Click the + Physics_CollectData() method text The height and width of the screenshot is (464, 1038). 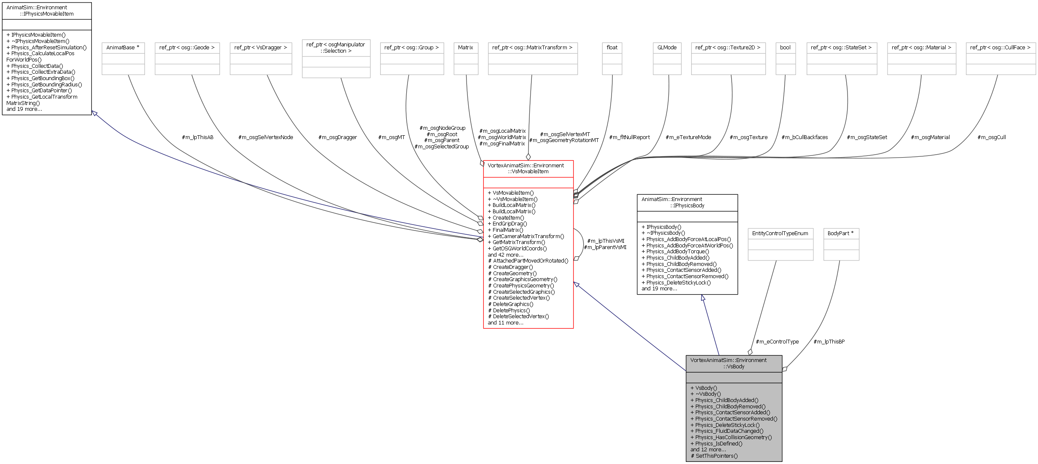click(35, 66)
